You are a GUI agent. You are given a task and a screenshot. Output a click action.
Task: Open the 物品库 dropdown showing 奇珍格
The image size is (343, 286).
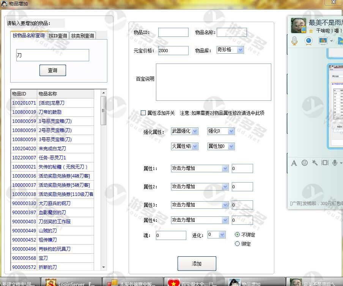click(x=230, y=50)
